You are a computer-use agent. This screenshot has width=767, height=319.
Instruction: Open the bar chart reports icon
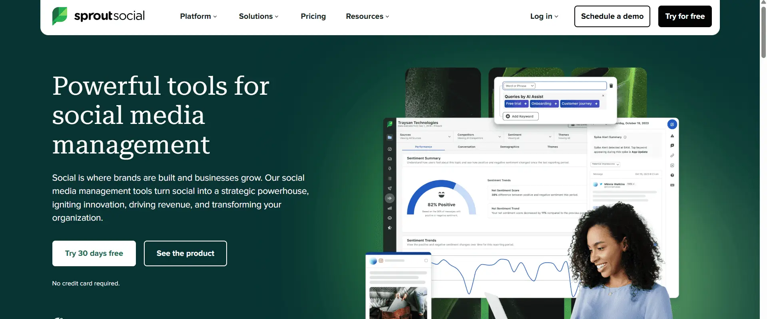[x=390, y=208]
